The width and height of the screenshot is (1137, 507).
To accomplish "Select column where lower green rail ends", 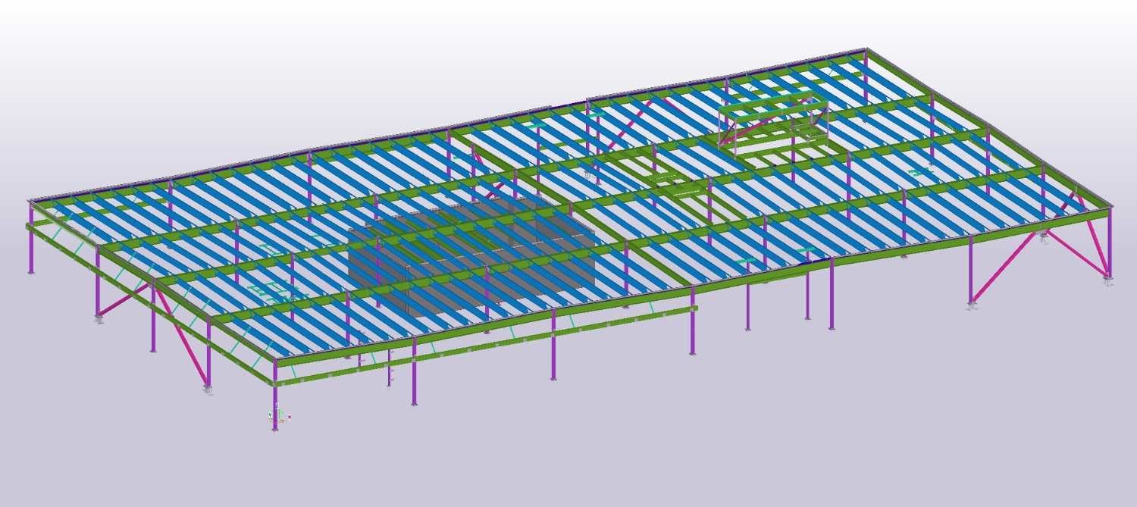I will (x=692, y=333).
